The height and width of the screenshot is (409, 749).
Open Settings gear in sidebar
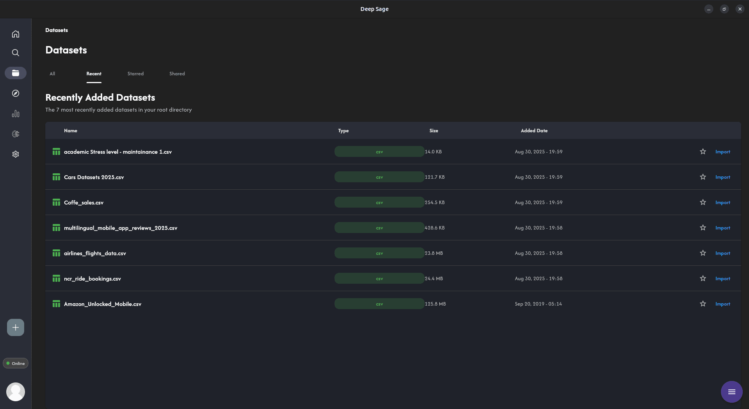16,154
